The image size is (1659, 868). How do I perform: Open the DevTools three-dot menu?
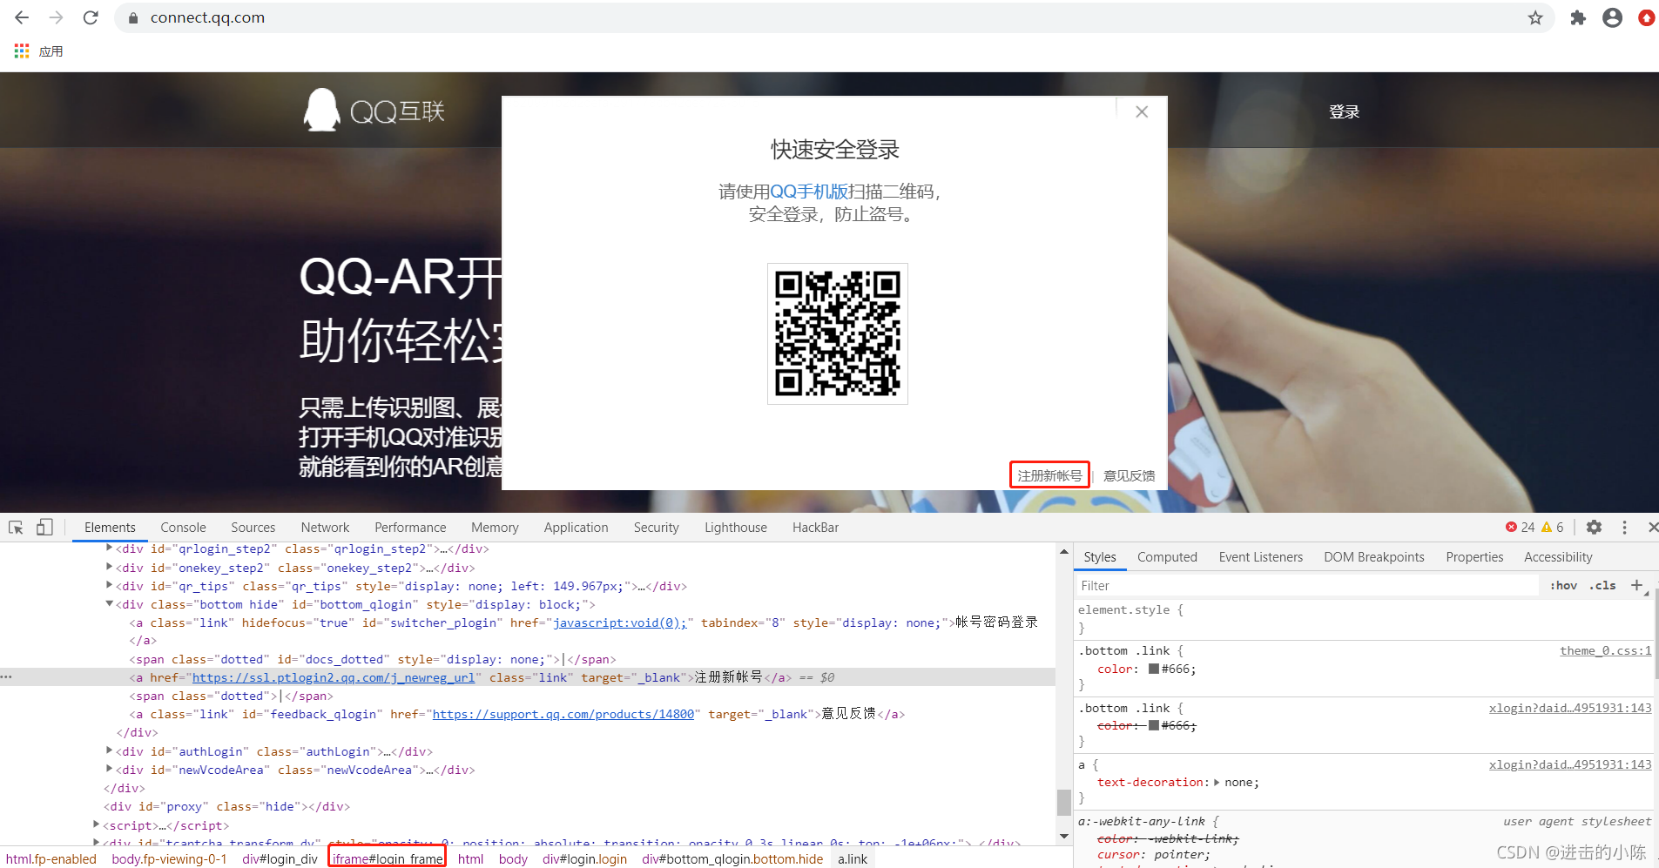[1624, 527]
